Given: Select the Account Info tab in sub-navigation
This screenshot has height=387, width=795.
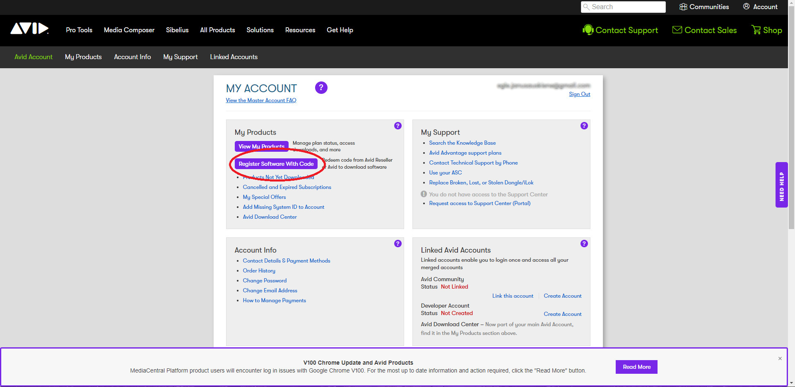Looking at the screenshot, I should pos(132,57).
